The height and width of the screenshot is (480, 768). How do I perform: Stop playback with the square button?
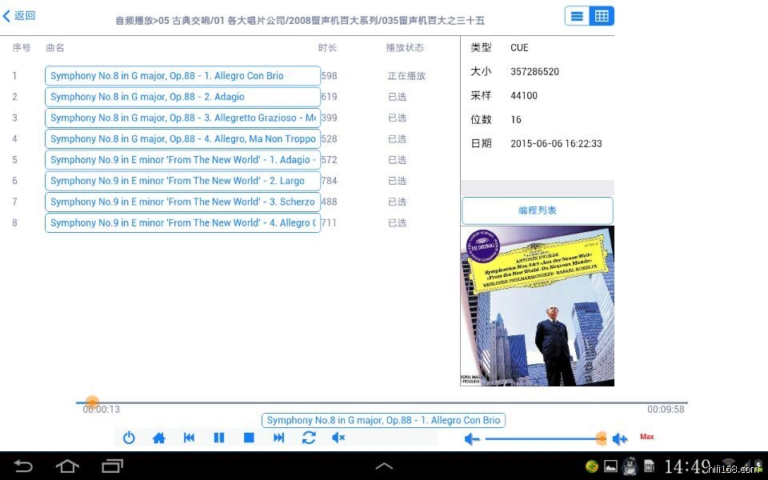[x=249, y=438]
